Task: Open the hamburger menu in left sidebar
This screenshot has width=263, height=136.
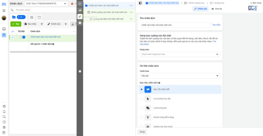Action: [x=4, y=11]
